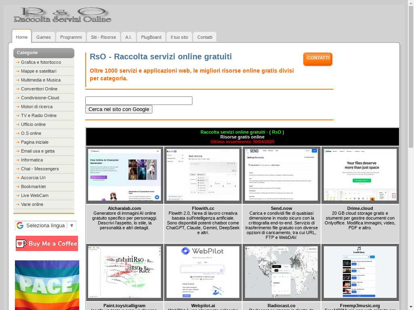
Task: Click the Paint.toys/calligram title link
Action: (125, 306)
